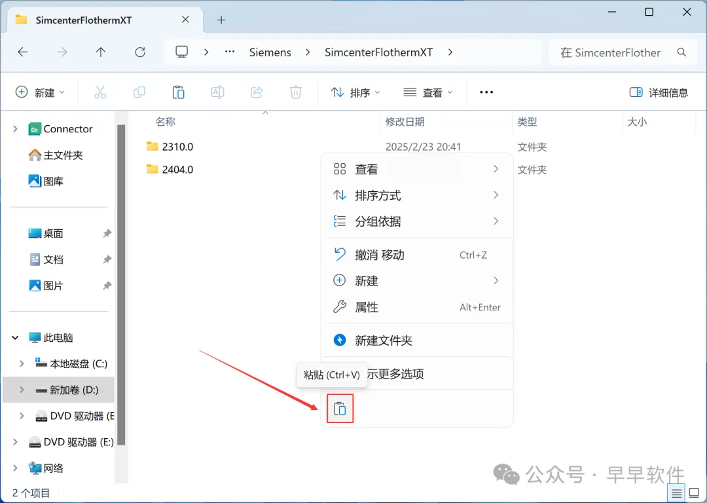Click chevron after Siemens in address bar

click(308, 52)
